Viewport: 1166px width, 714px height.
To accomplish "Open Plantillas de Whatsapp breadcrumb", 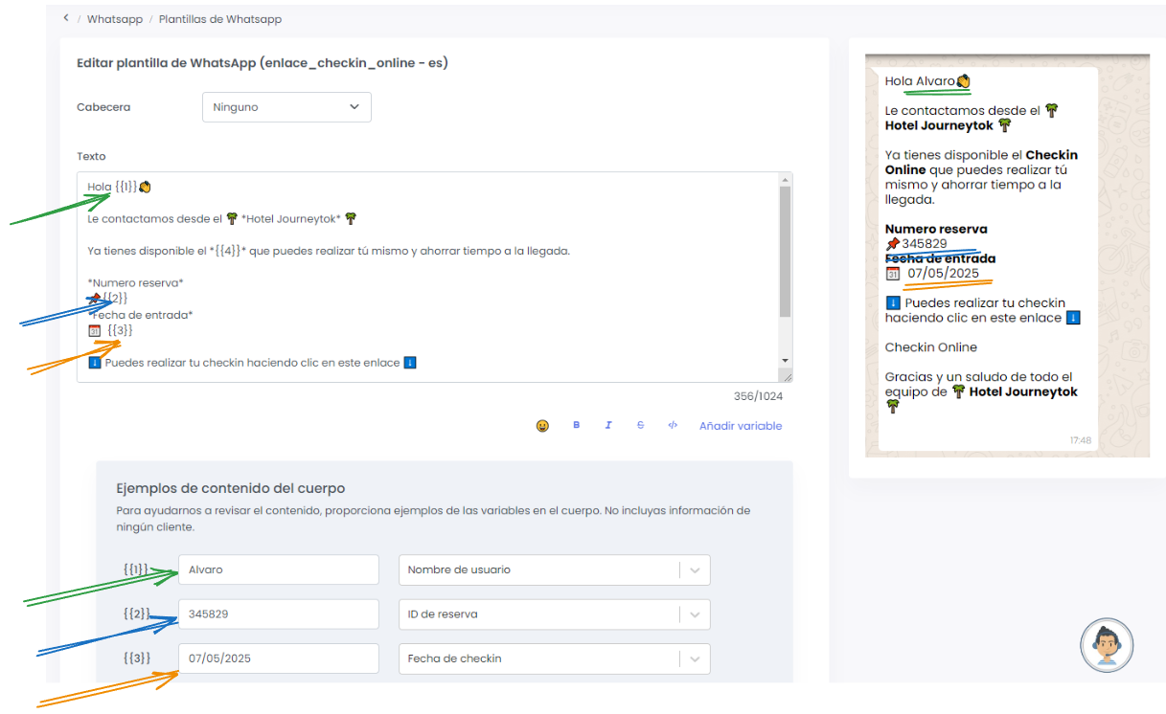I will [x=219, y=19].
